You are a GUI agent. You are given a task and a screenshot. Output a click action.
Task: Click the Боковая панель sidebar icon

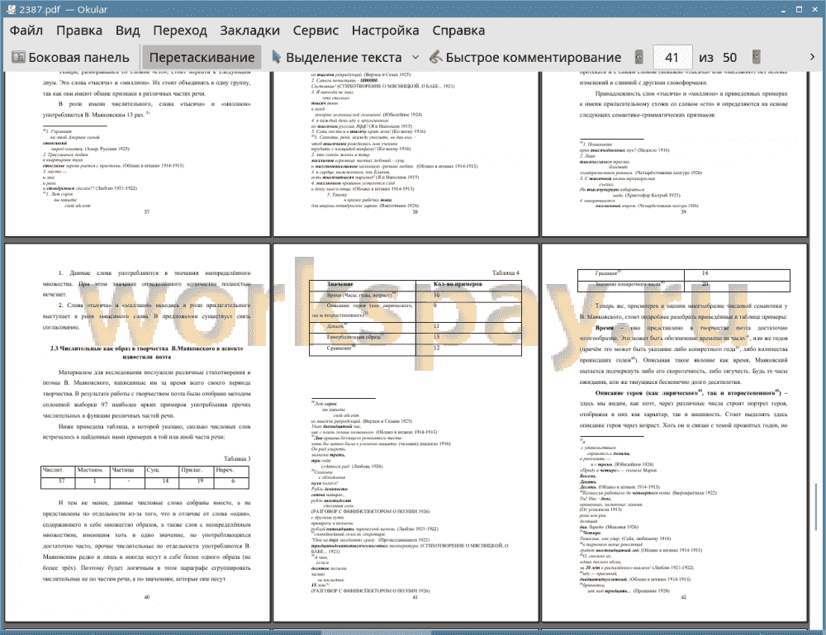18,57
